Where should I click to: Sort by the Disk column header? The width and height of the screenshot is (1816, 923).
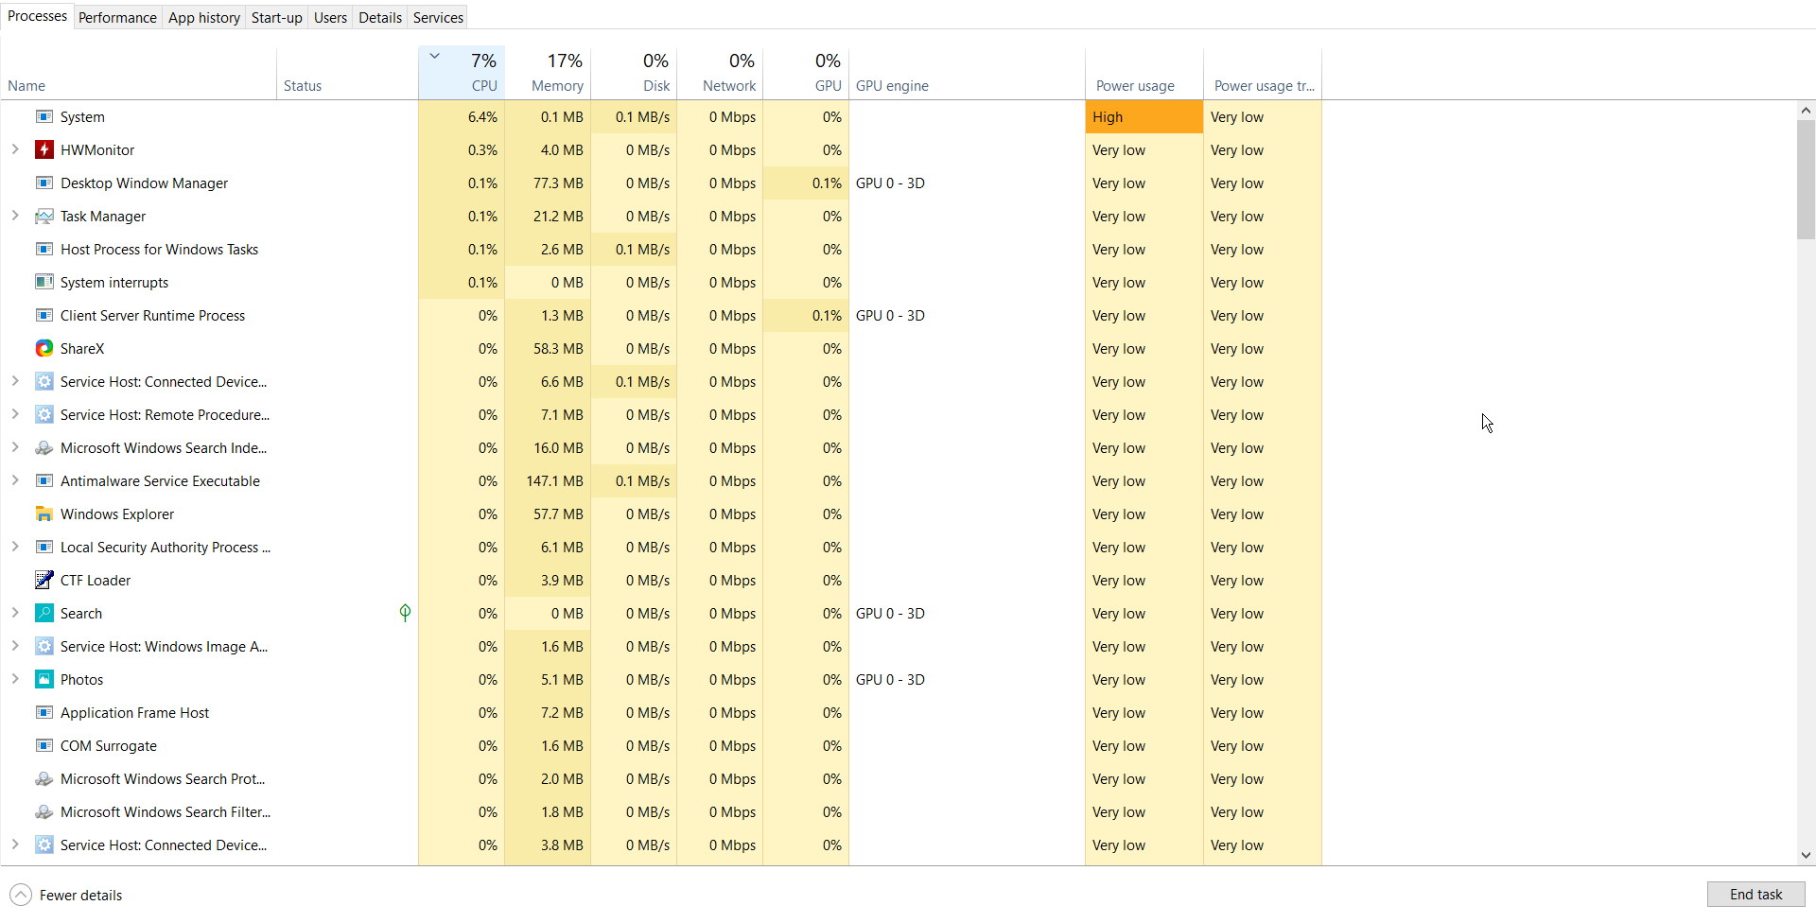coord(634,73)
